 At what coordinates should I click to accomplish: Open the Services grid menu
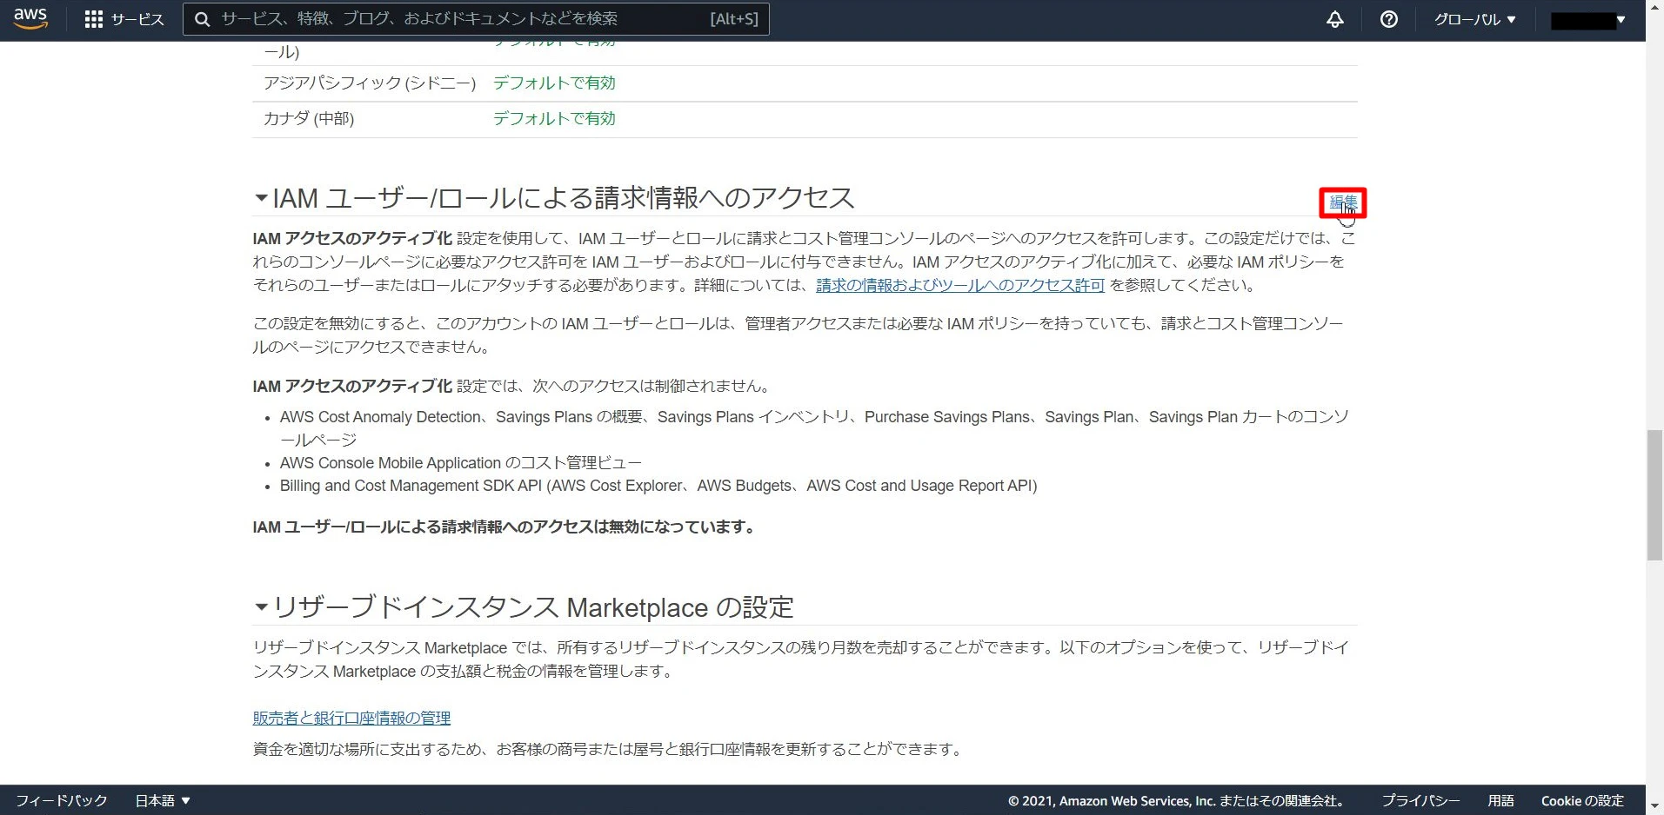tap(124, 19)
